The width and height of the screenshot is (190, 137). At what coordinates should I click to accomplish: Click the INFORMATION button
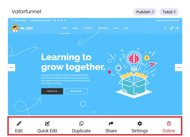tap(76, 91)
